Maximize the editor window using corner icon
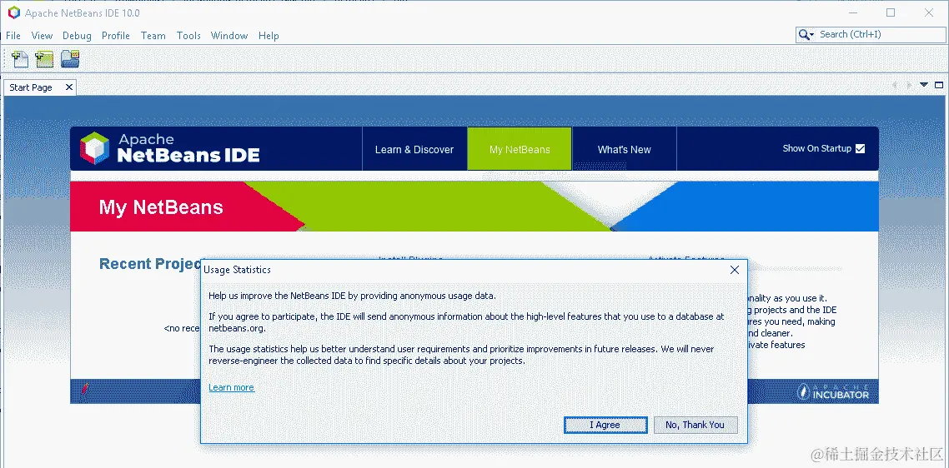This screenshot has height=468, width=949. (939, 85)
